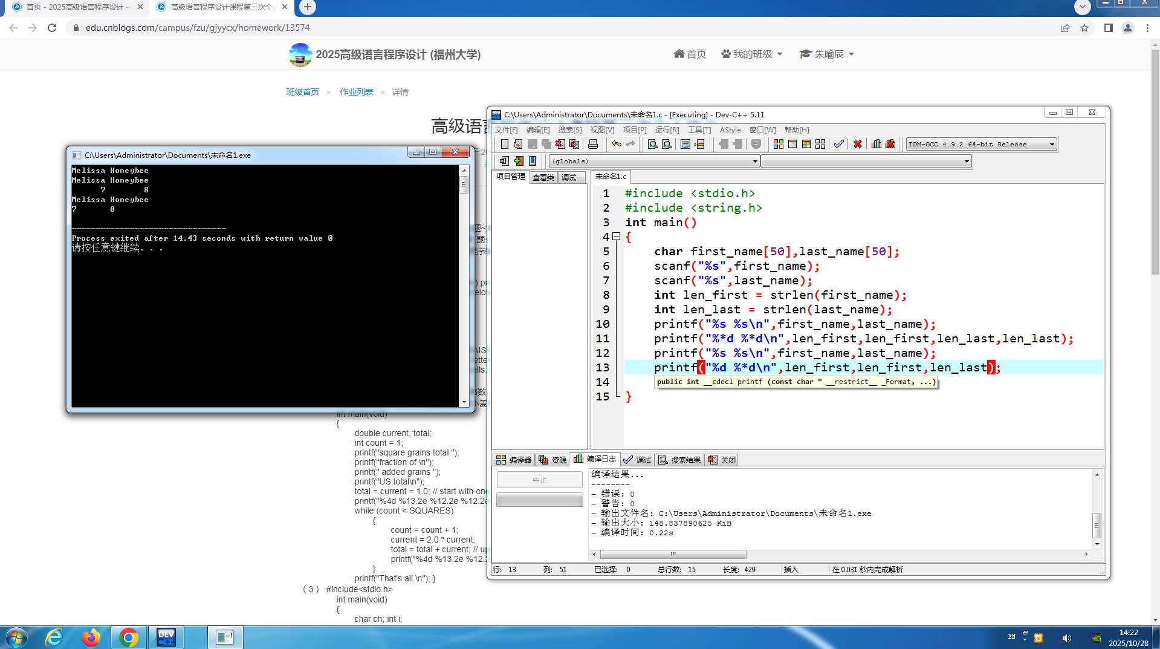Click the Close All files icon
This screenshot has width=1160, height=649.
click(x=574, y=144)
